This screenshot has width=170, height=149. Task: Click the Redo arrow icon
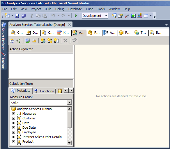[x=63, y=16]
